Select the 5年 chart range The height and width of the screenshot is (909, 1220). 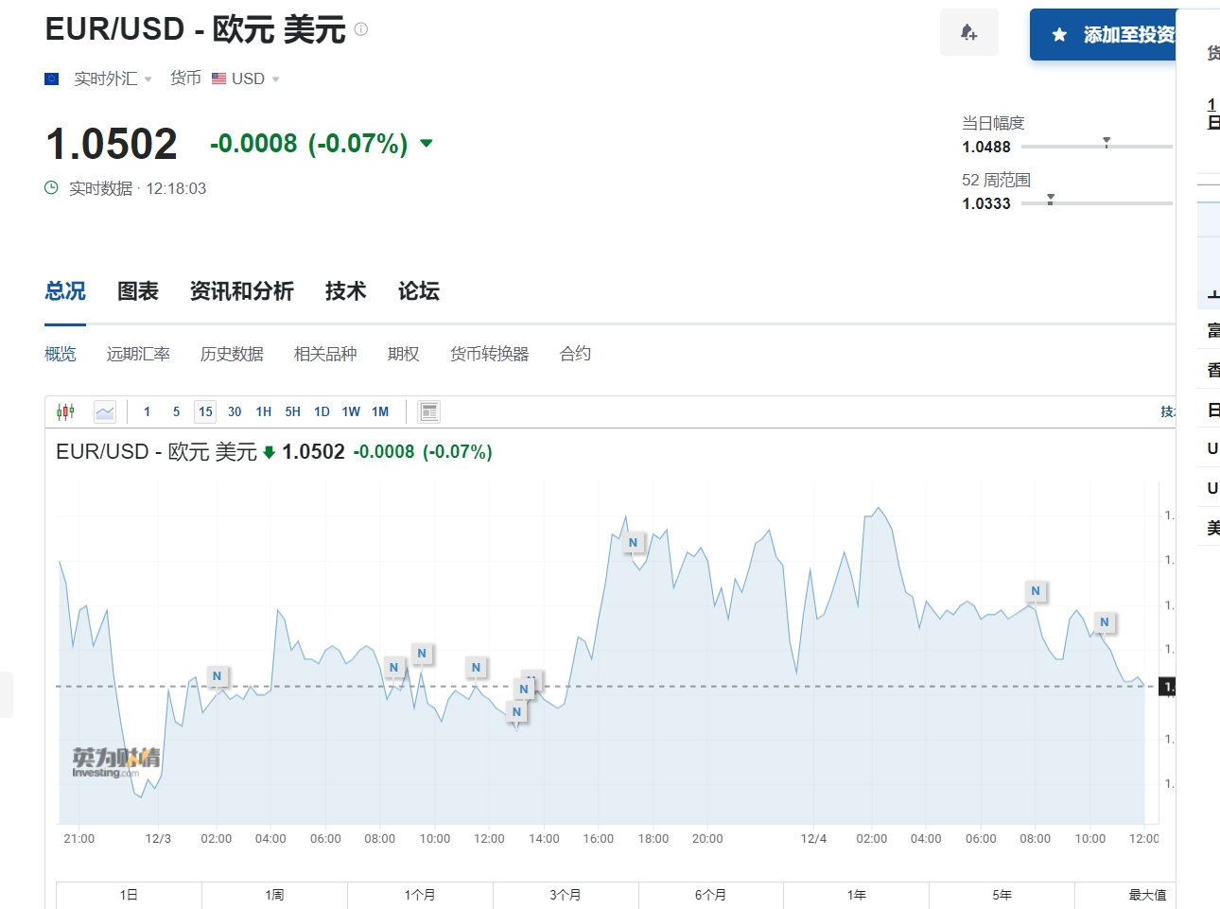click(x=1002, y=895)
